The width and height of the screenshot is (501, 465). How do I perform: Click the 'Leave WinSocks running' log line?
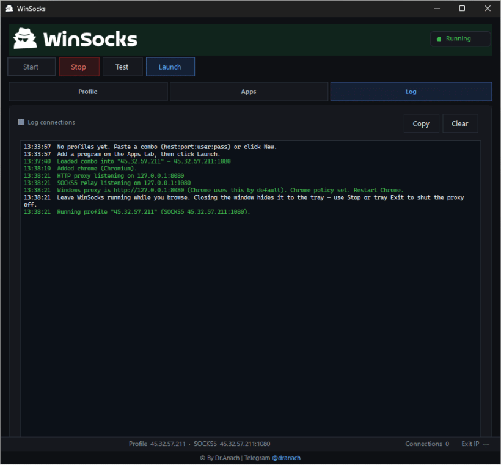(x=244, y=200)
